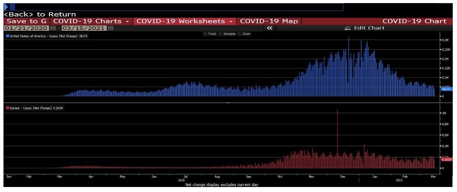Click the red Europe legend swatch
Screen dimensions: 457x192
[x=7, y=108]
